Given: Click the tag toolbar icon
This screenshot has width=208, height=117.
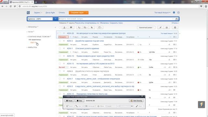Looking at the screenshot, I should coord(92,27).
